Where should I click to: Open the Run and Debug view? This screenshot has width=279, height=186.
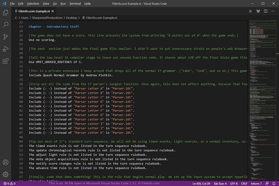tap(6, 49)
